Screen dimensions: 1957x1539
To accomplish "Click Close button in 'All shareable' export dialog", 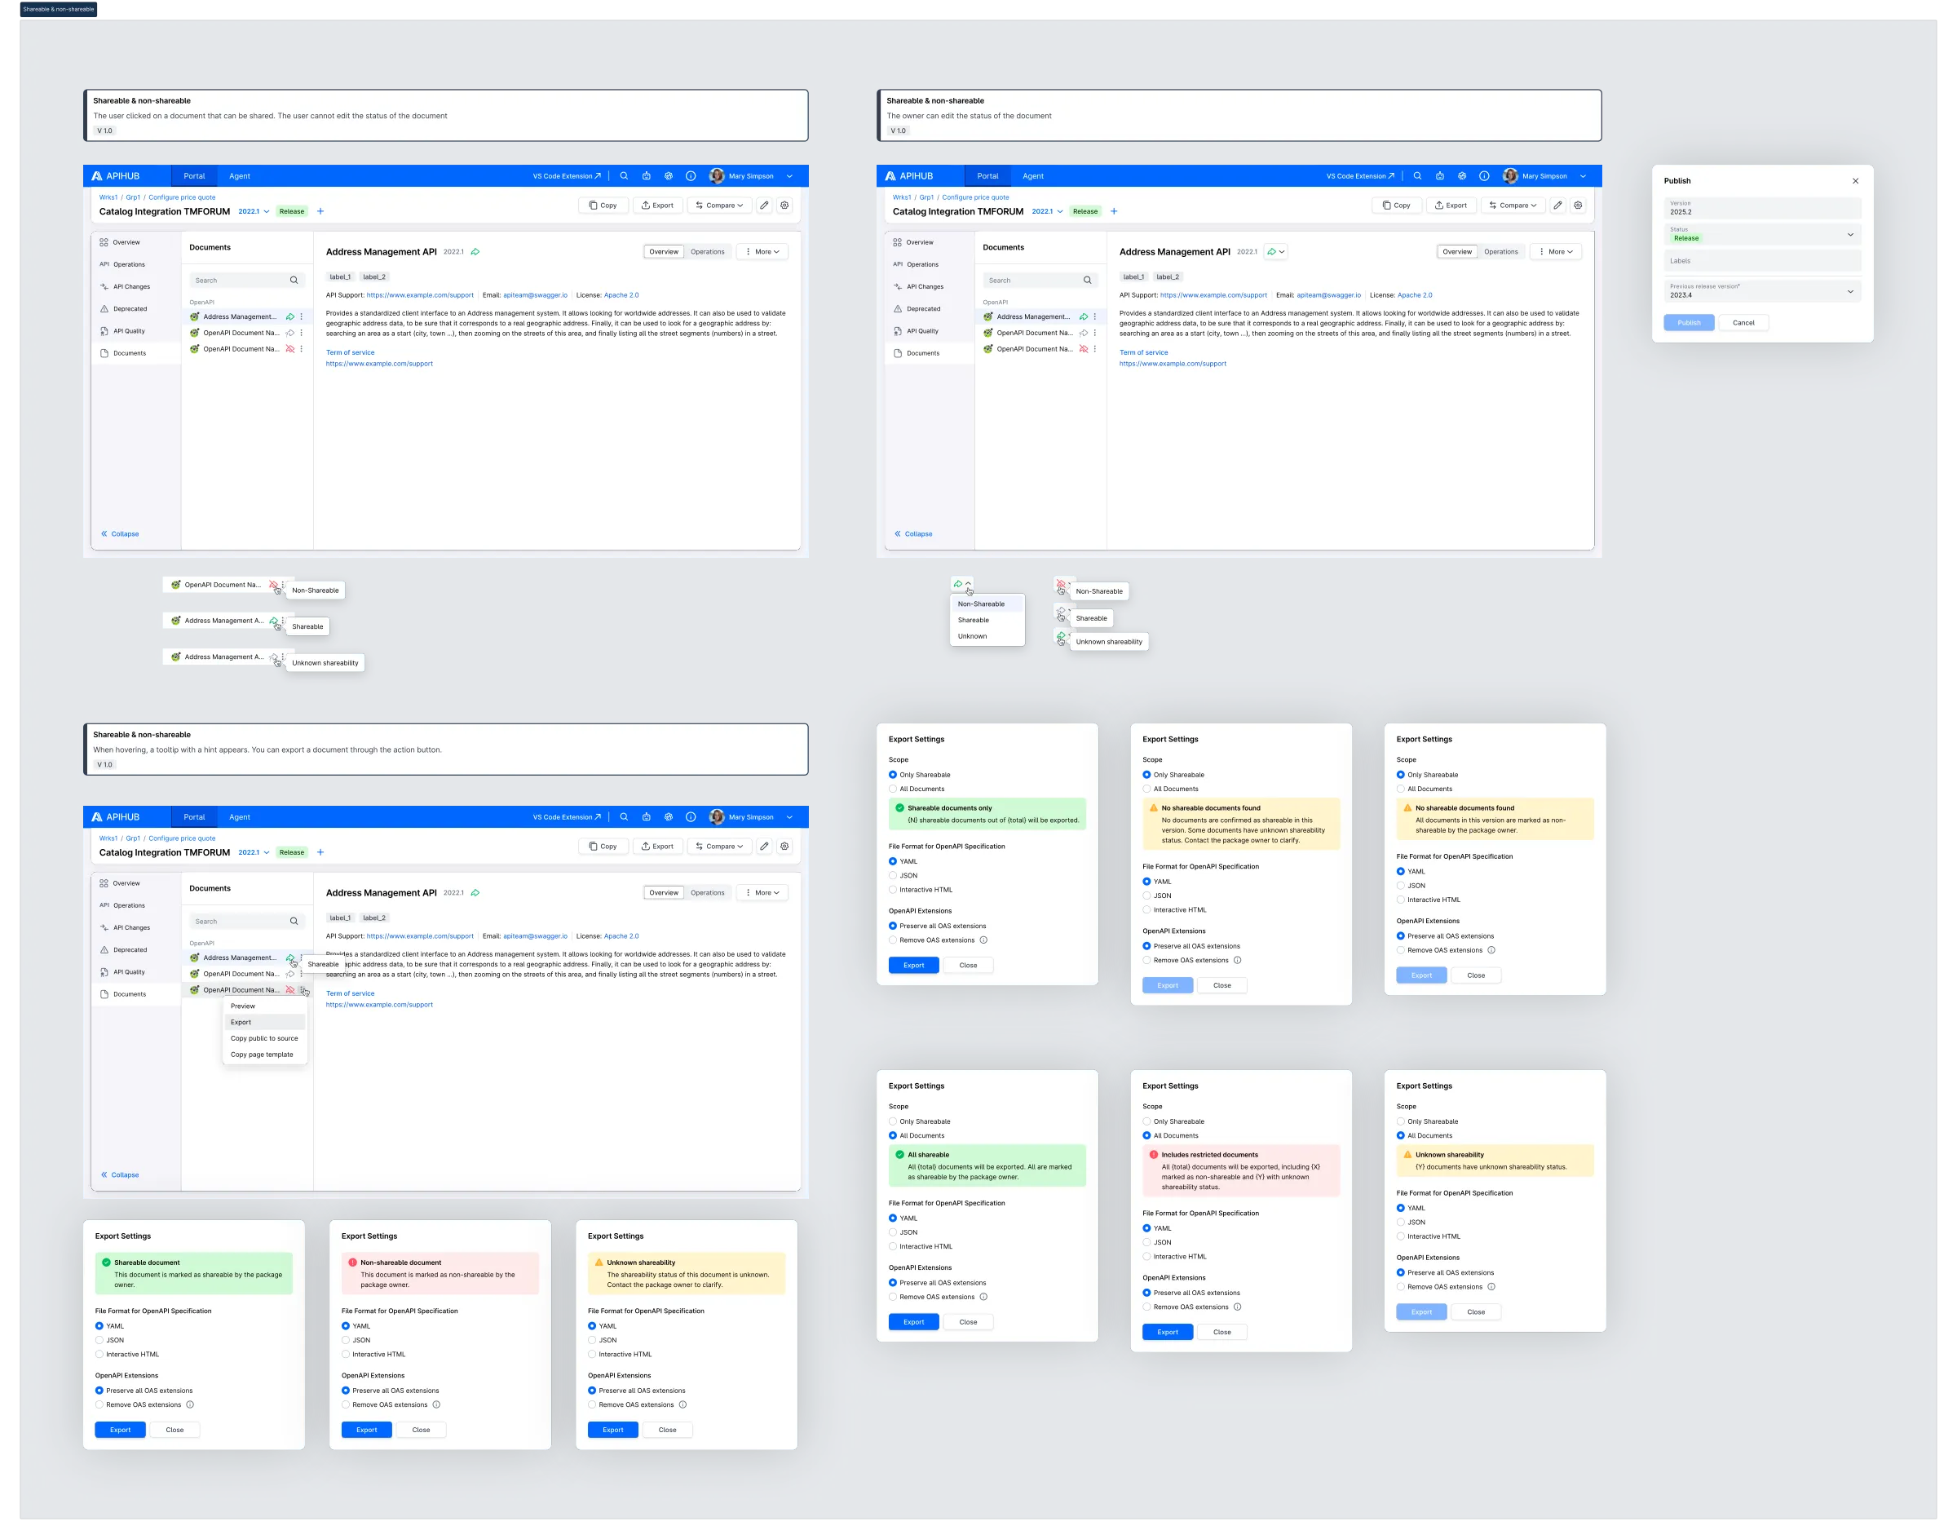I will tap(969, 1322).
